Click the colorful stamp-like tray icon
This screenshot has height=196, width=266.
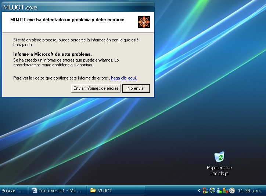[226, 191]
